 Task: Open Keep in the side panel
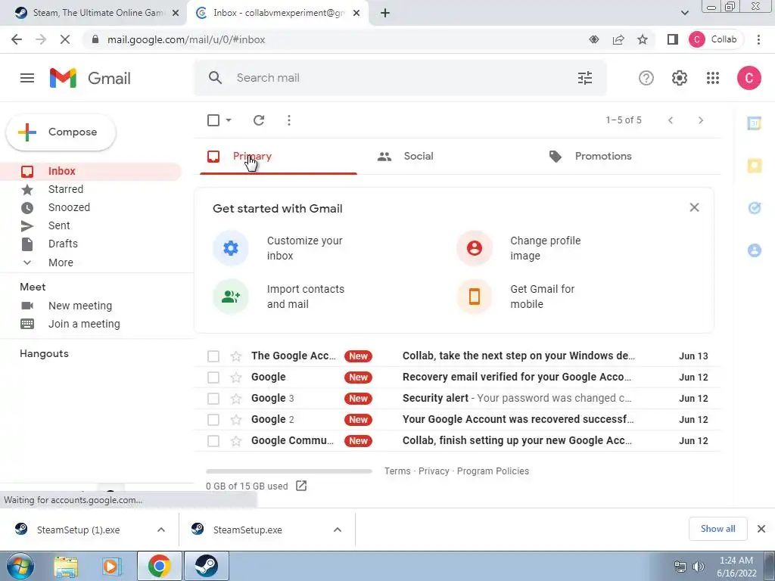tap(755, 166)
